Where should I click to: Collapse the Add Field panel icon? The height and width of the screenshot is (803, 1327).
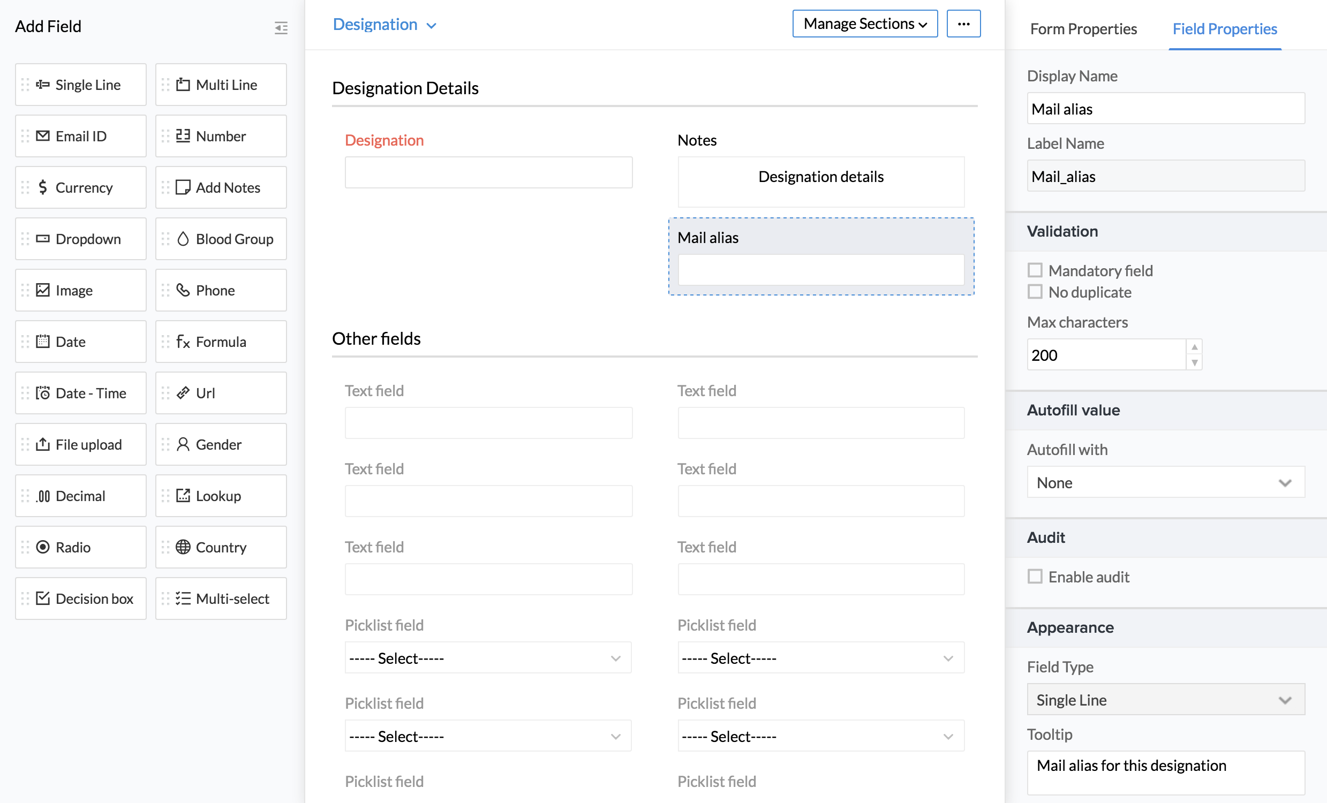[x=281, y=27]
